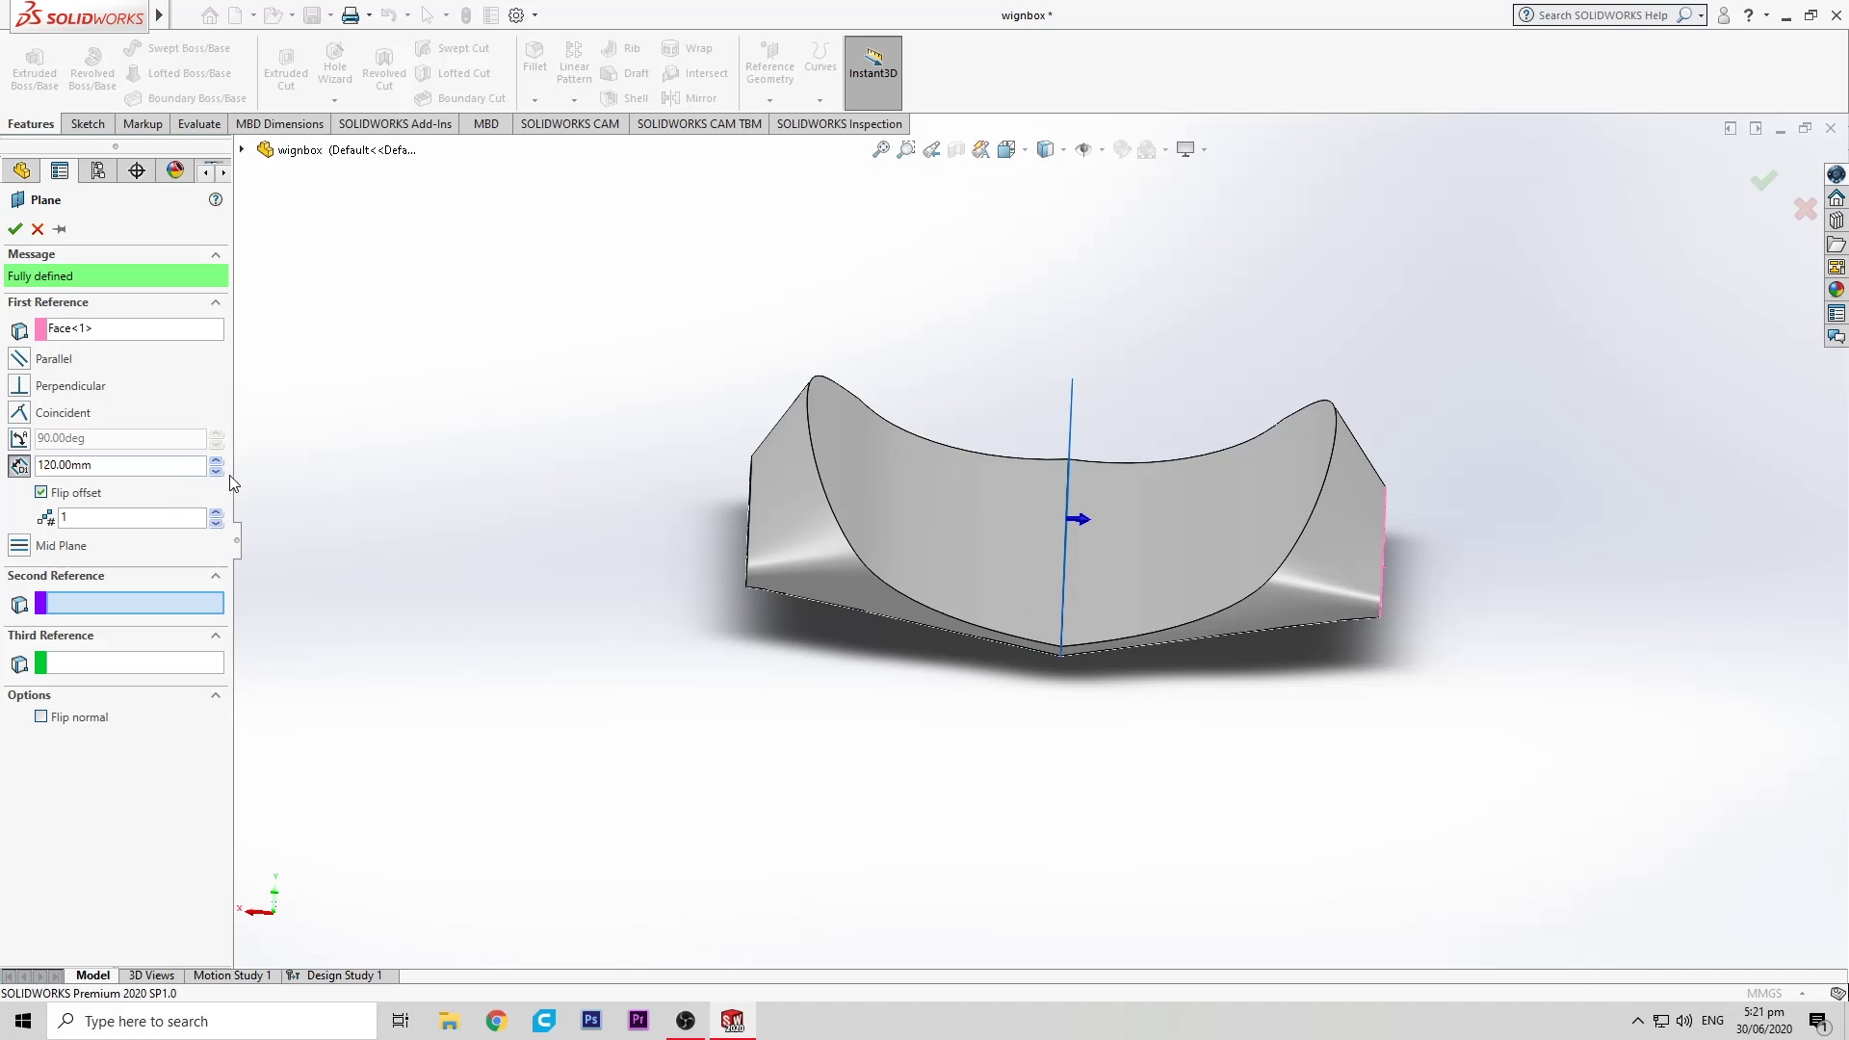Click the Intersect feature button
This screenshot has height=1040, width=1849.
pos(695,73)
